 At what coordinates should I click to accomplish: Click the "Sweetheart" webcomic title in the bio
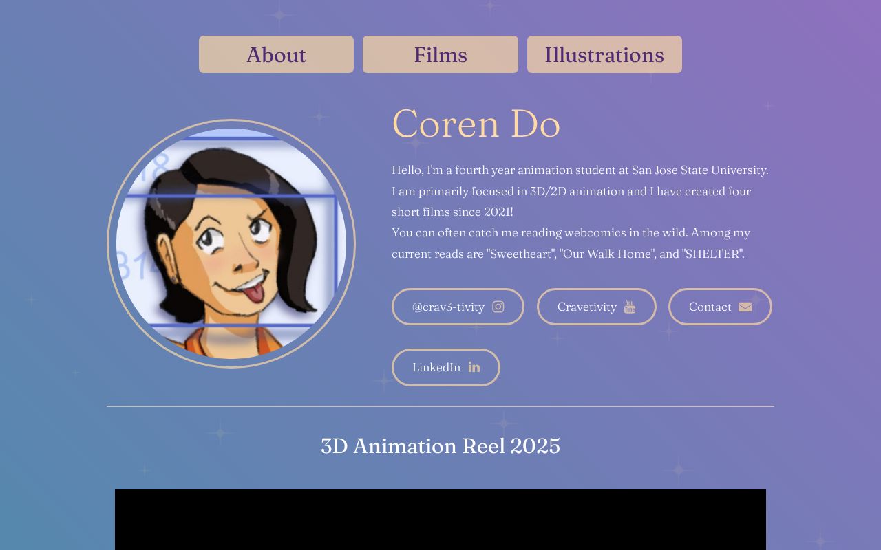pyautogui.click(x=521, y=254)
